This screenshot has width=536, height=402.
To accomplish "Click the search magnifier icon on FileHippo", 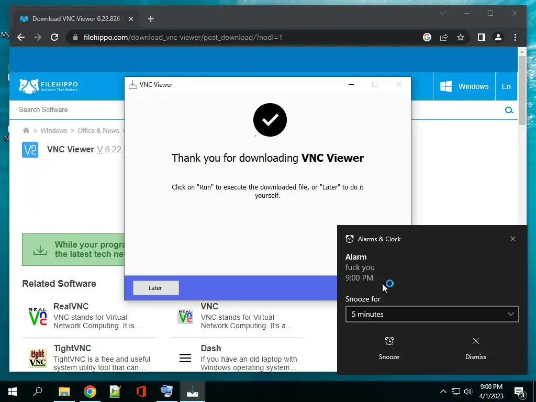I will coord(509,110).
